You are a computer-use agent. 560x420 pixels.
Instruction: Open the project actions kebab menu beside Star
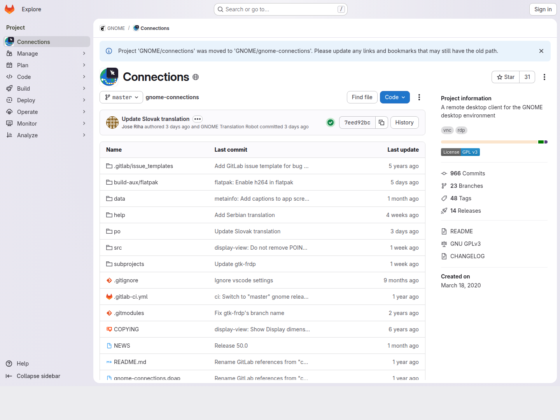point(544,77)
